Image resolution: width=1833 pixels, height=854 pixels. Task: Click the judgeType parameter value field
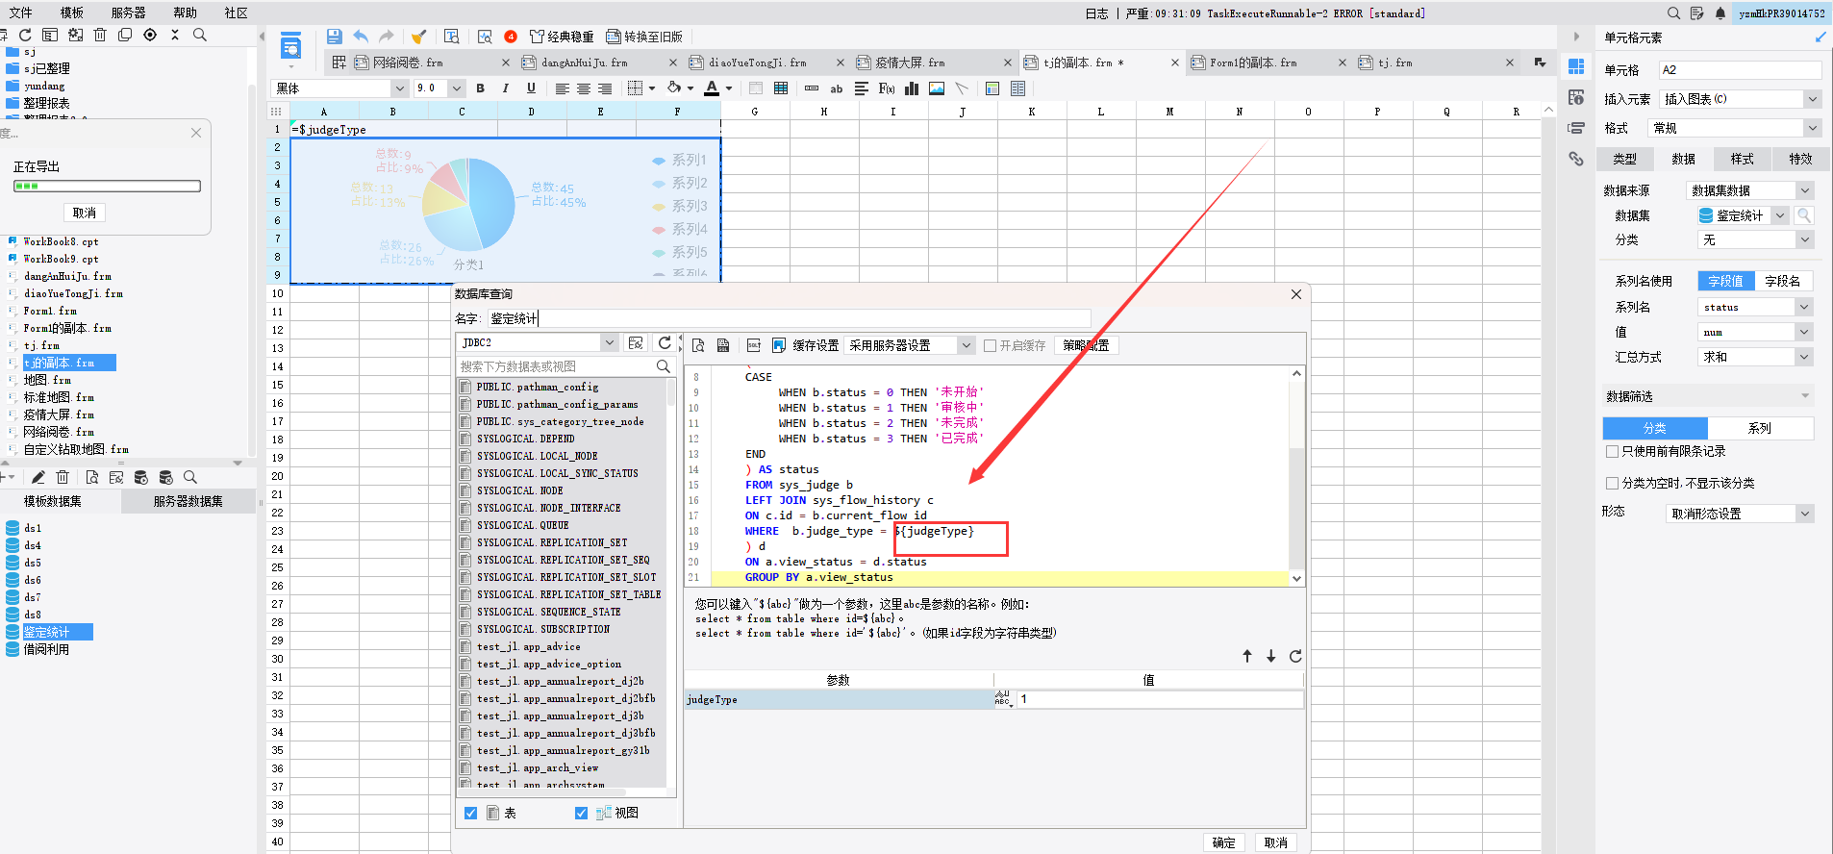[x=1159, y=699]
